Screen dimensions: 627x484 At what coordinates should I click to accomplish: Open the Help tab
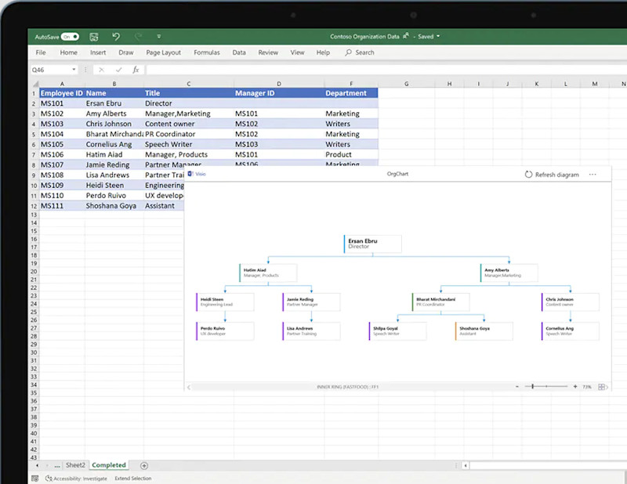tap(323, 52)
